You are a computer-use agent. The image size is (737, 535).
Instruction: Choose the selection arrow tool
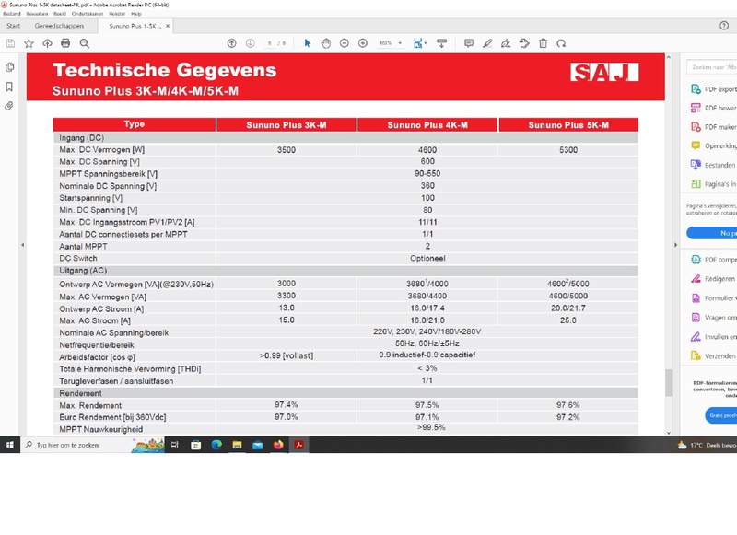(x=308, y=43)
